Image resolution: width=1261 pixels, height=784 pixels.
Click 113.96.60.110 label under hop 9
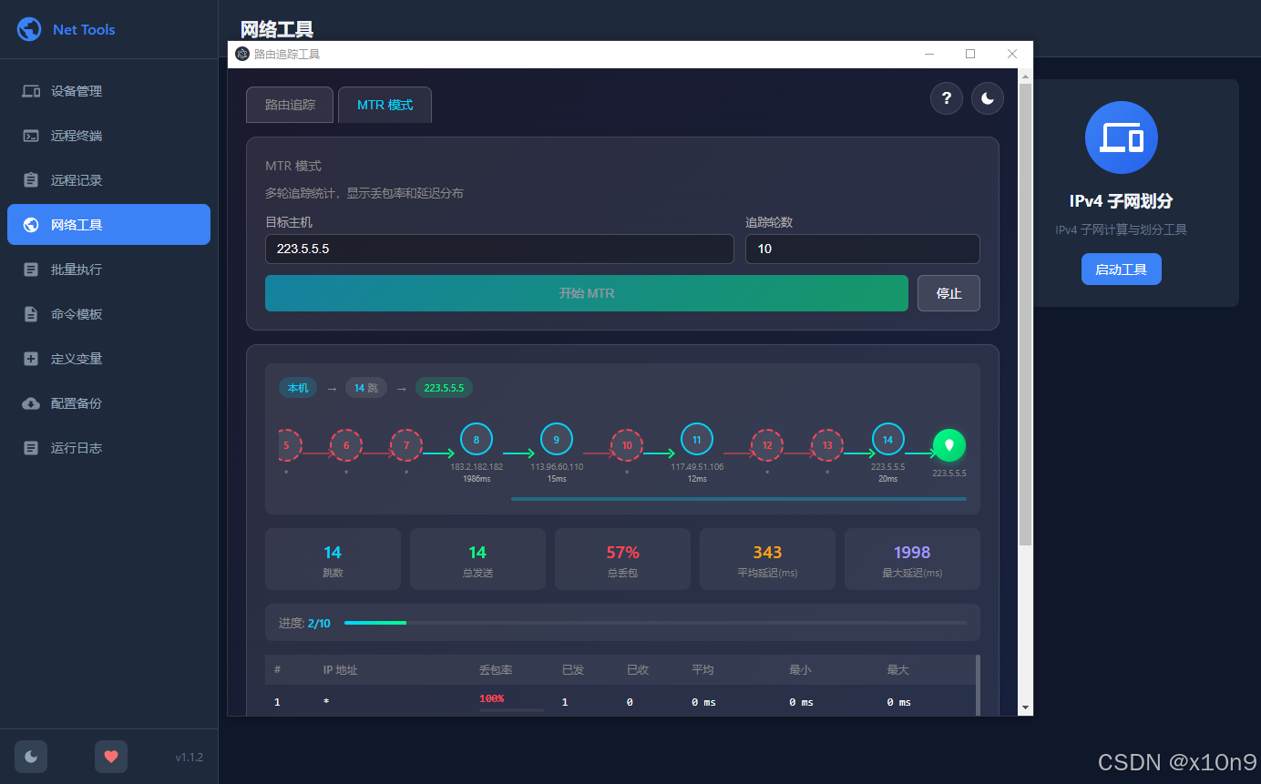(x=557, y=467)
